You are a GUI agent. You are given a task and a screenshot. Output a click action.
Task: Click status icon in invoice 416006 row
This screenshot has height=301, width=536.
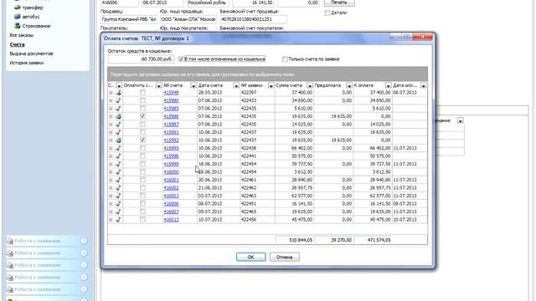pos(118,203)
